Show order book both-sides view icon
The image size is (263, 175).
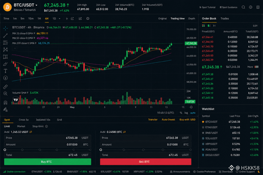203,26
